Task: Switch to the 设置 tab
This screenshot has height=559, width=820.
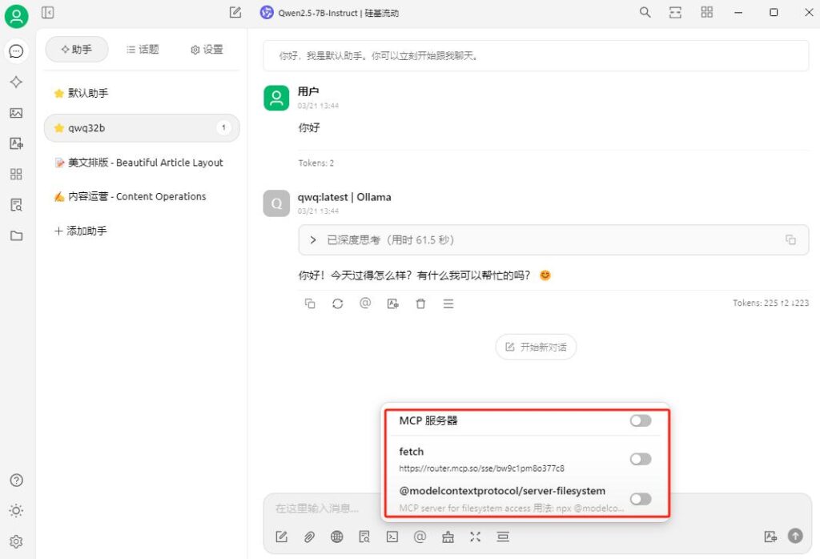Action: [x=207, y=49]
